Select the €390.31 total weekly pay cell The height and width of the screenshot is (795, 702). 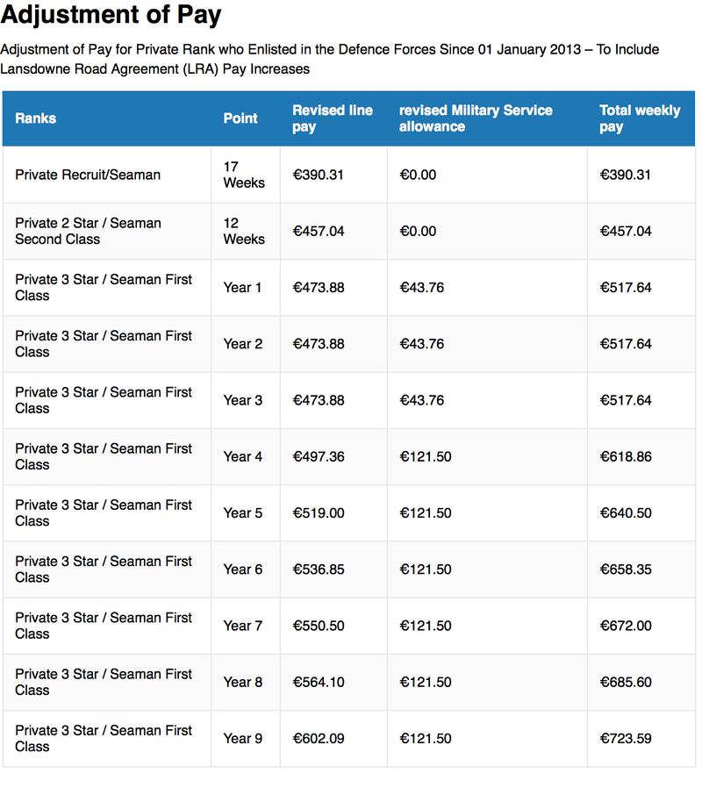tap(626, 175)
